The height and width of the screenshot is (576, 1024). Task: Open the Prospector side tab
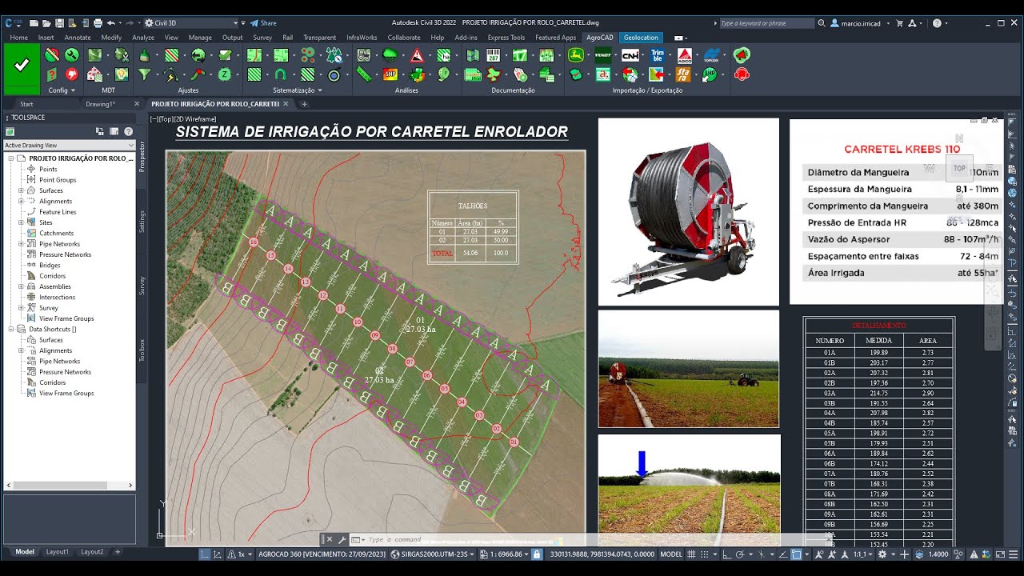tap(142, 157)
